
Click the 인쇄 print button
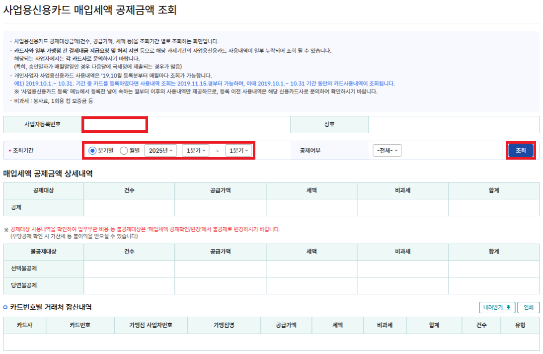(x=528, y=307)
